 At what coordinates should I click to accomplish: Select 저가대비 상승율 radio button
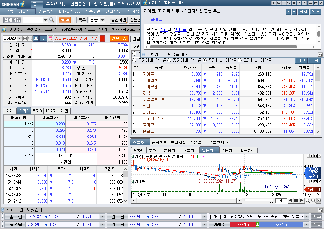169,60
